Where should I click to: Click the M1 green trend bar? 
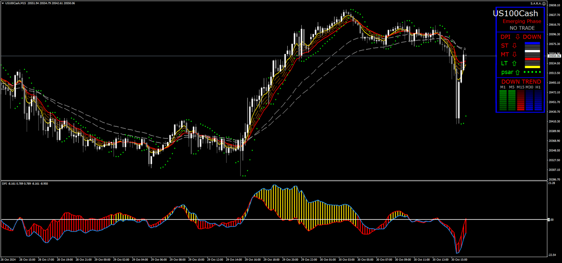coord(503,100)
